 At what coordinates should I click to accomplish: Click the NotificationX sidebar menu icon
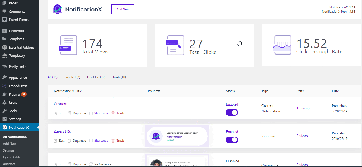(4, 127)
